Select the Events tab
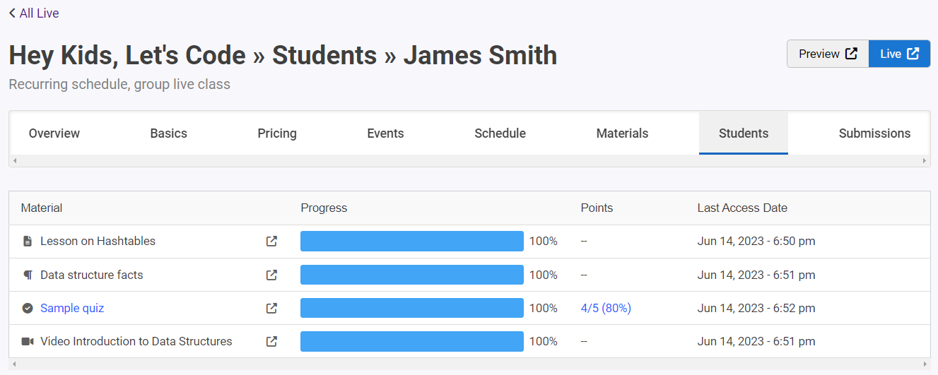 coord(385,133)
